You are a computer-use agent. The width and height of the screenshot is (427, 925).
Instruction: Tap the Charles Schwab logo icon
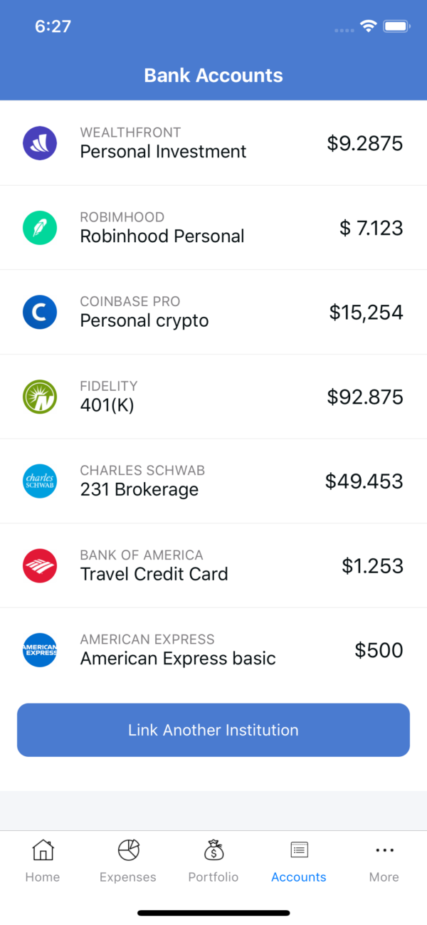coord(40,481)
